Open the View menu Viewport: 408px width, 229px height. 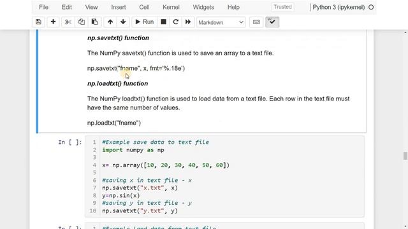pyautogui.click(x=91, y=7)
